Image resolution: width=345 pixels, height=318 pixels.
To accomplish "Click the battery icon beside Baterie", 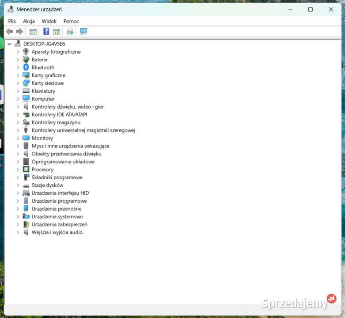I will coord(26,59).
